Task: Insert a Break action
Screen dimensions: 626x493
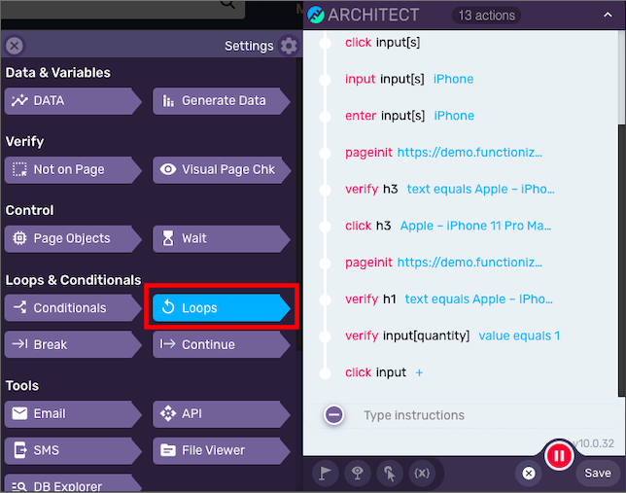Action: click(x=73, y=344)
